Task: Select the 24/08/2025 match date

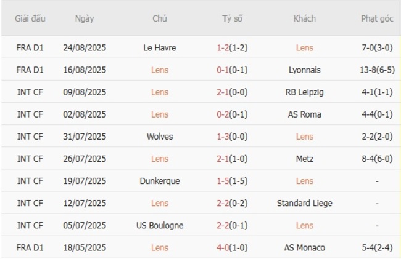Action: coord(85,47)
